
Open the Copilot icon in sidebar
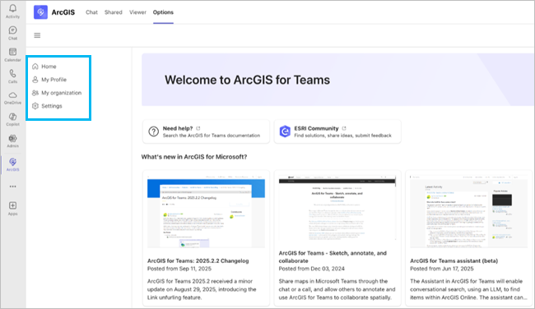(12, 117)
